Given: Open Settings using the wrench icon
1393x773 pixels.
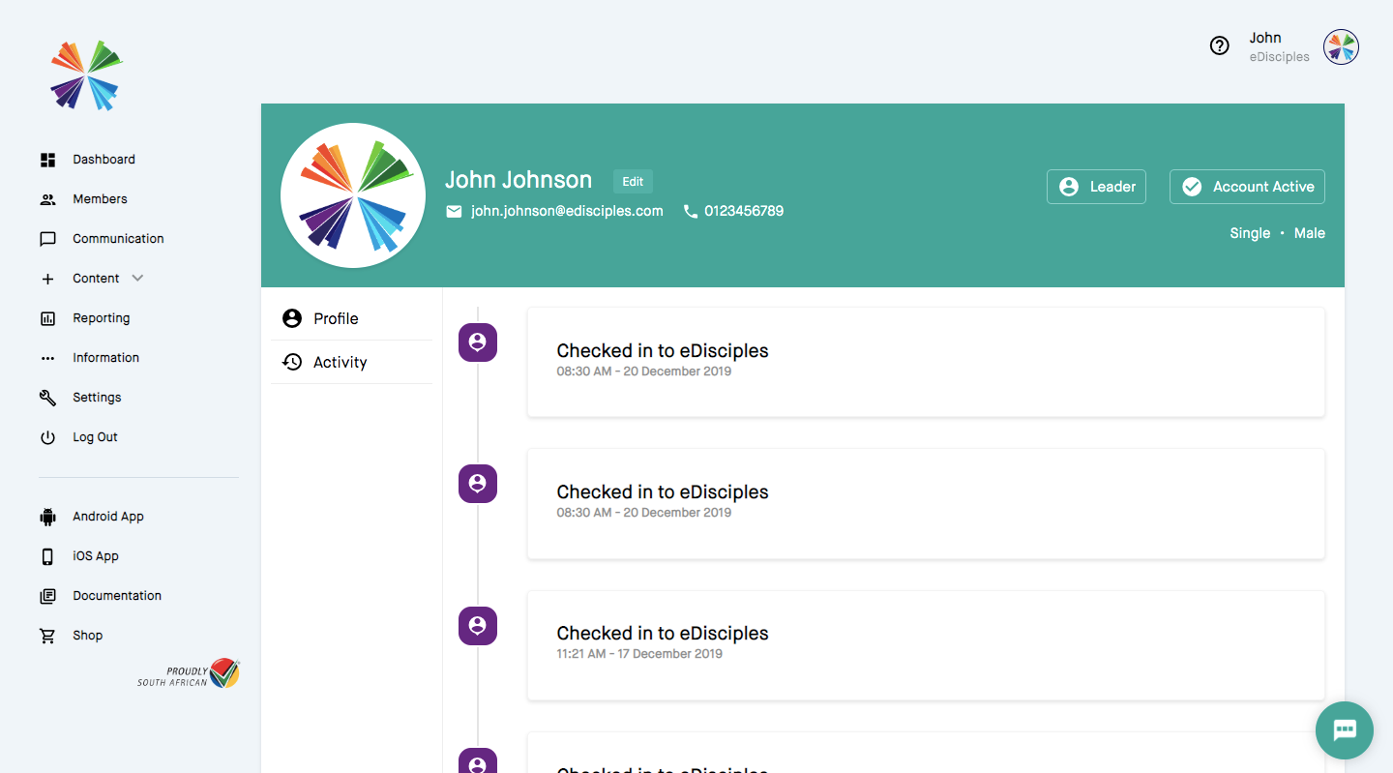Looking at the screenshot, I should [47, 397].
